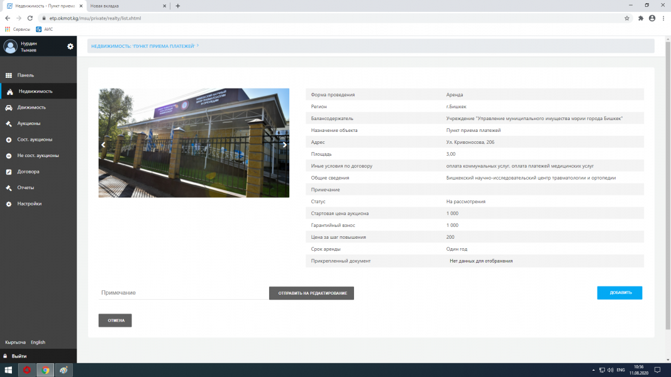Click the settings gear icon beside username

pos(70,46)
